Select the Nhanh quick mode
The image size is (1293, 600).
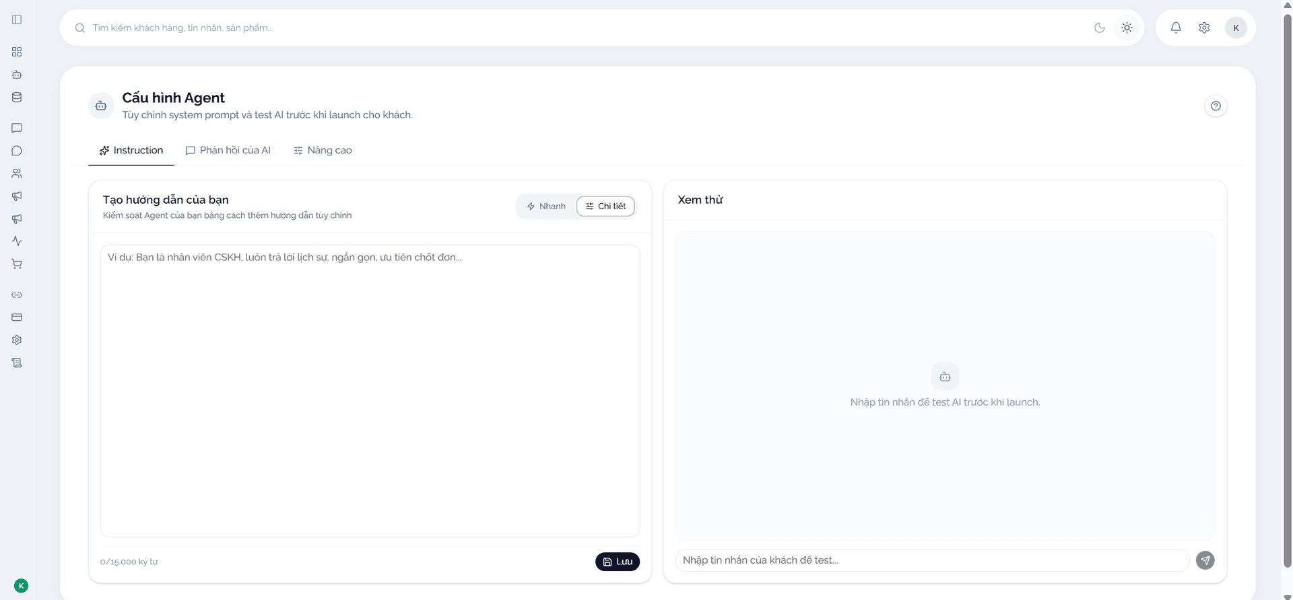pyautogui.click(x=546, y=207)
